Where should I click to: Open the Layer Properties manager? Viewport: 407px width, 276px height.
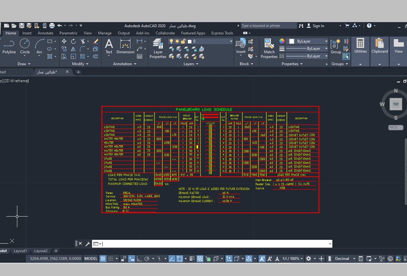(158, 49)
